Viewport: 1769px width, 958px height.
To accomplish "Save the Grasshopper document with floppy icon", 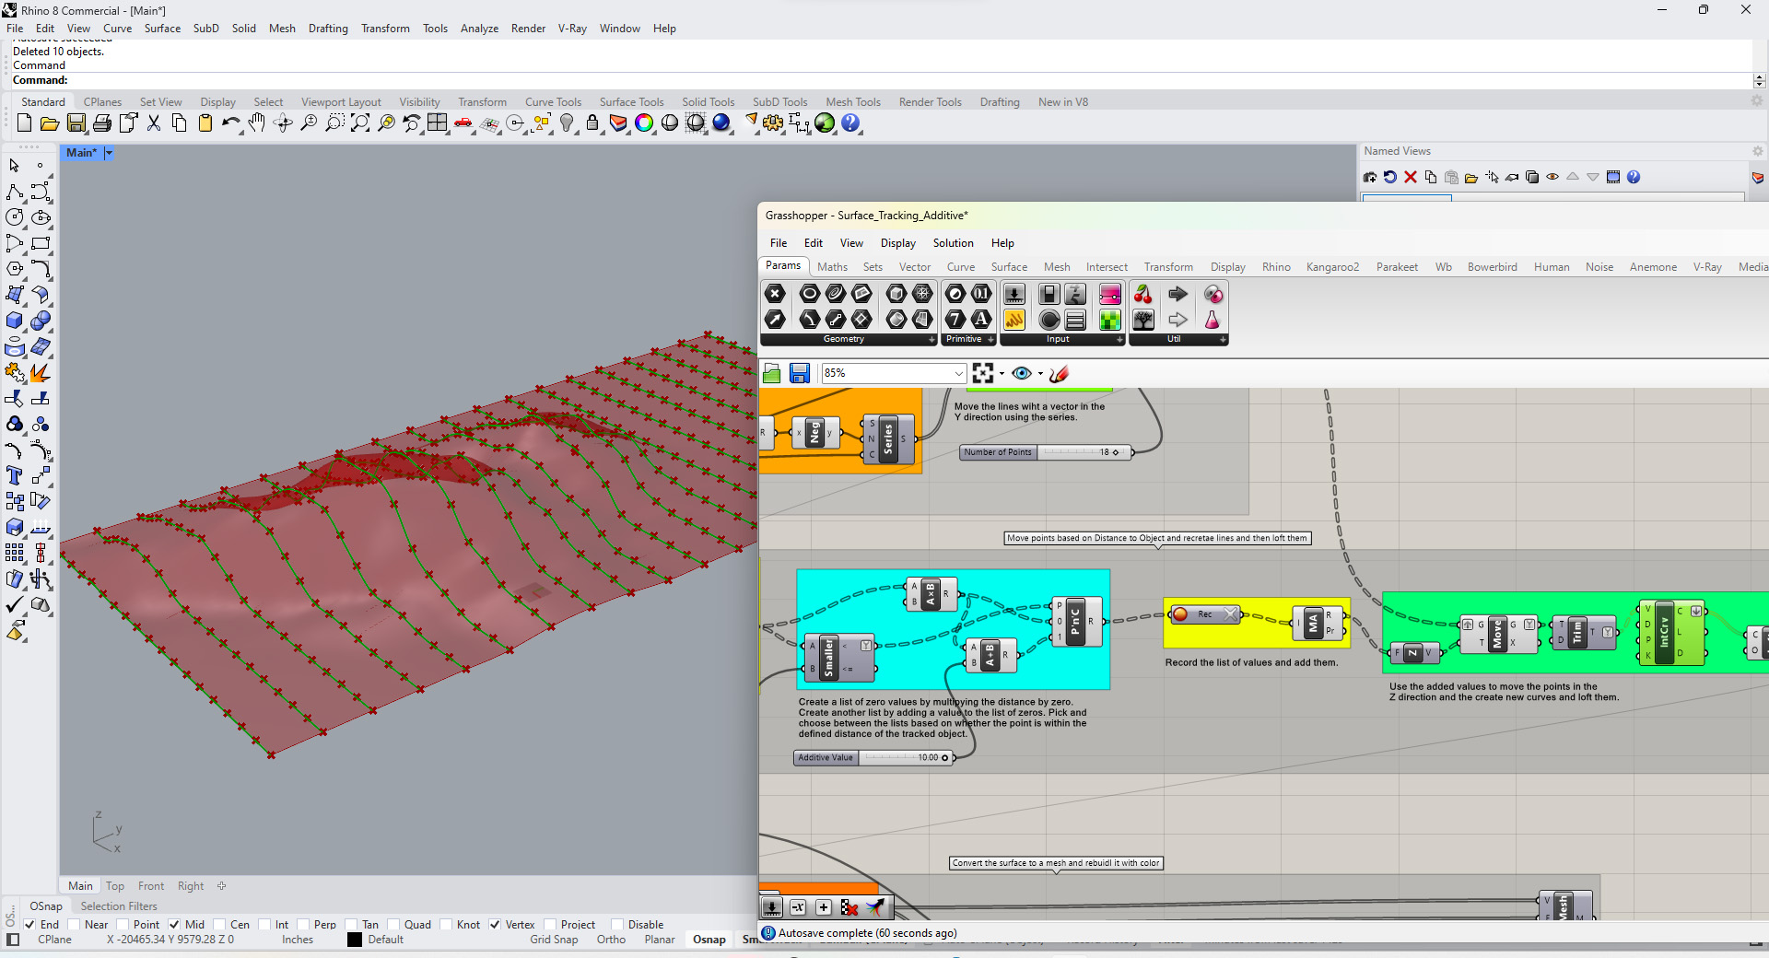I will coord(800,373).
